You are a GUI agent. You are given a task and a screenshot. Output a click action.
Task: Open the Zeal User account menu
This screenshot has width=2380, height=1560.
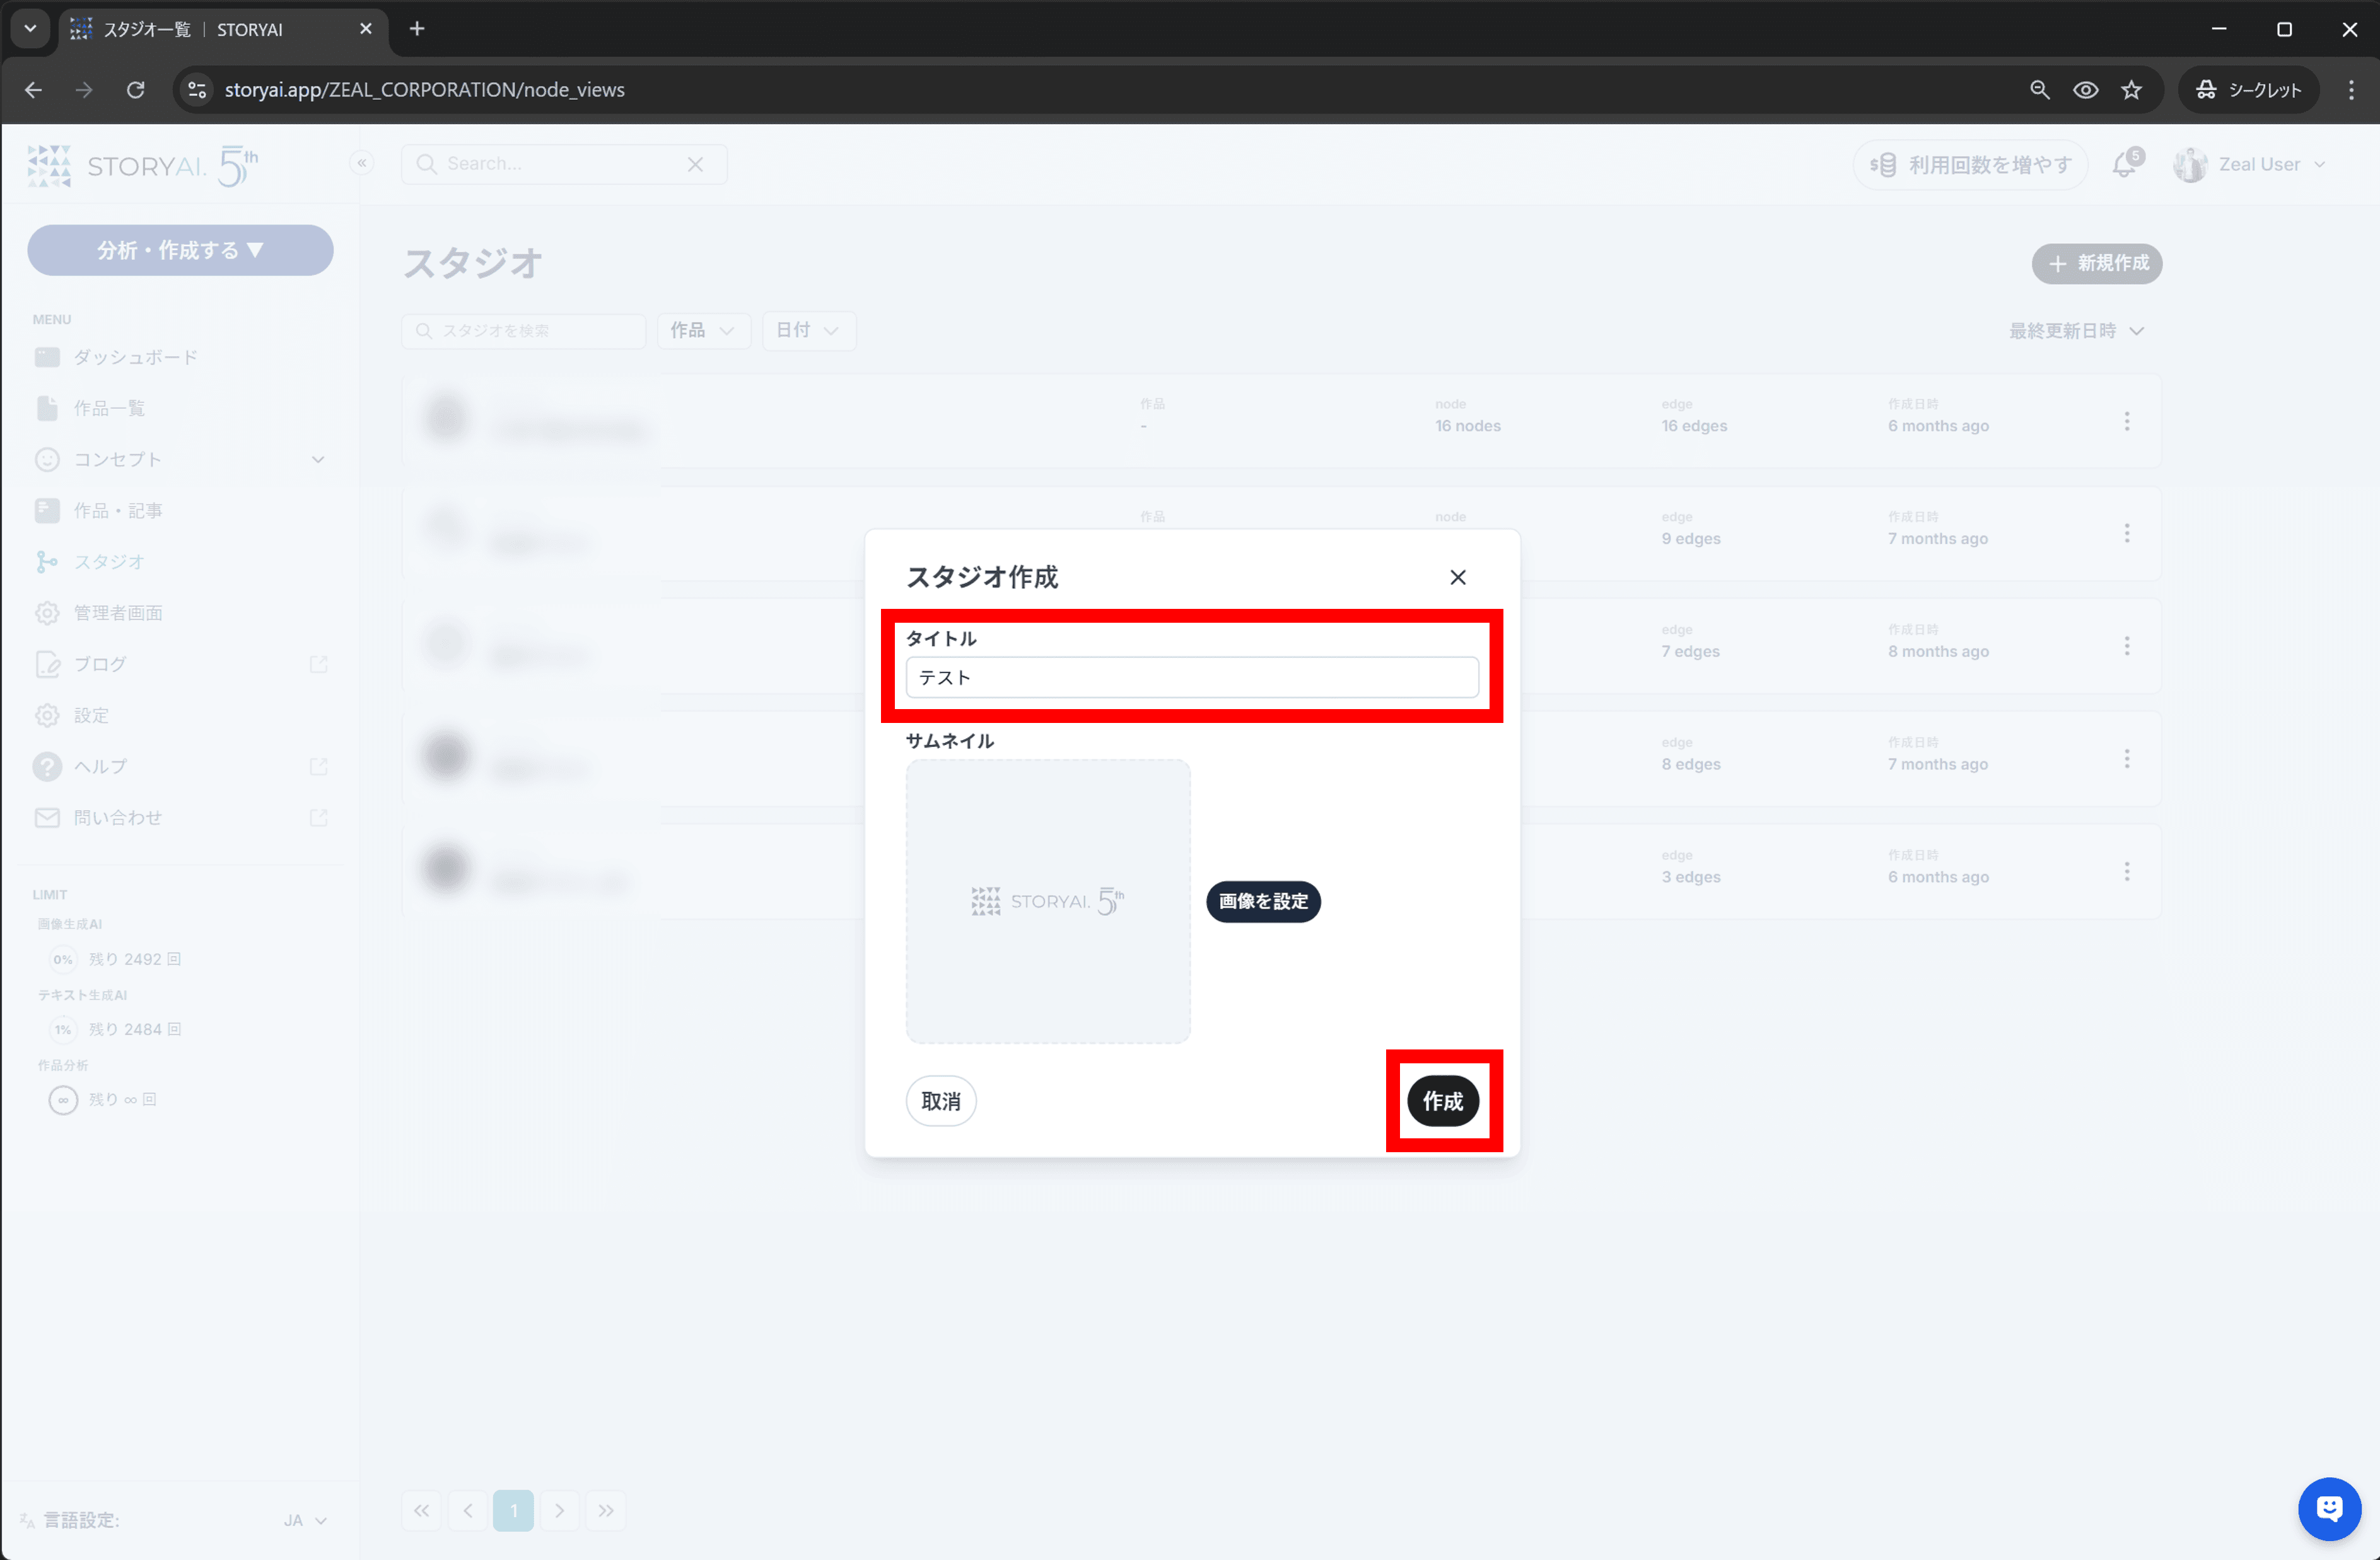pyautogui.click(x=2249, y=164)
